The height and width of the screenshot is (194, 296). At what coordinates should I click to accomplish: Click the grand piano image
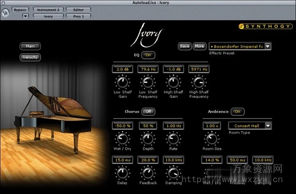coord(53,119)
